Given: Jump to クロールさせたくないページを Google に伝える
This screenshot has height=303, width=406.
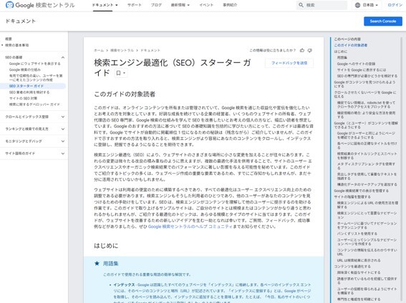Looking at the screenshot, I should (365, 94).
